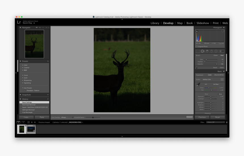
Task: Switch to the Slideshow module
Action: (x=203, y=23)
